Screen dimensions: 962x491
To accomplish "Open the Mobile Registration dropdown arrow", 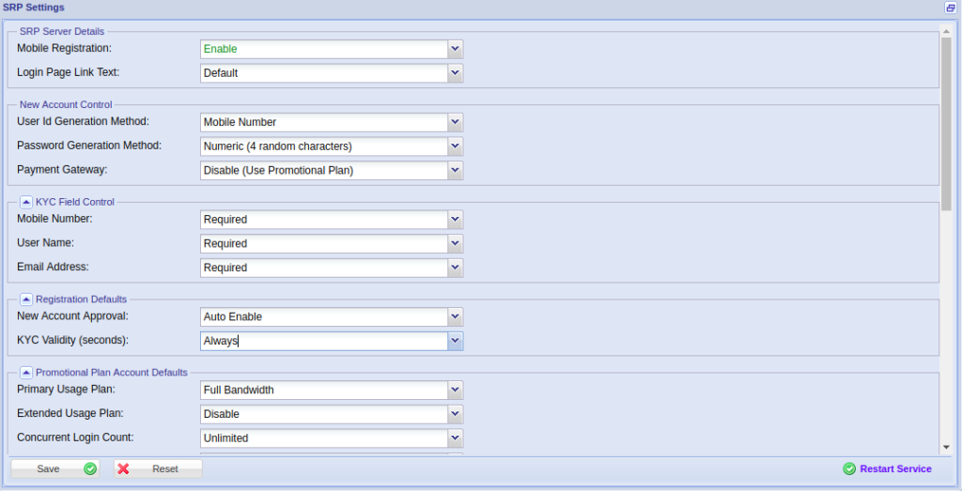I will 455,49.
